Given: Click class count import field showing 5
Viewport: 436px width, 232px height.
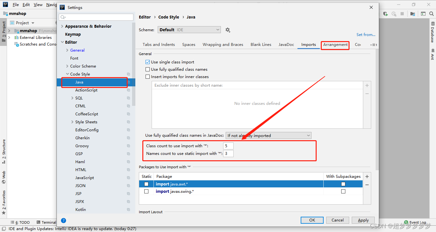Looking at the screenshot, I should pyautogui.click(x=229, y=146).
